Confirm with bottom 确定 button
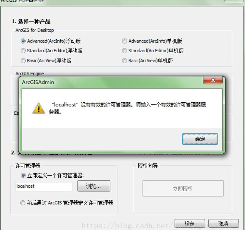 [190, 223]
